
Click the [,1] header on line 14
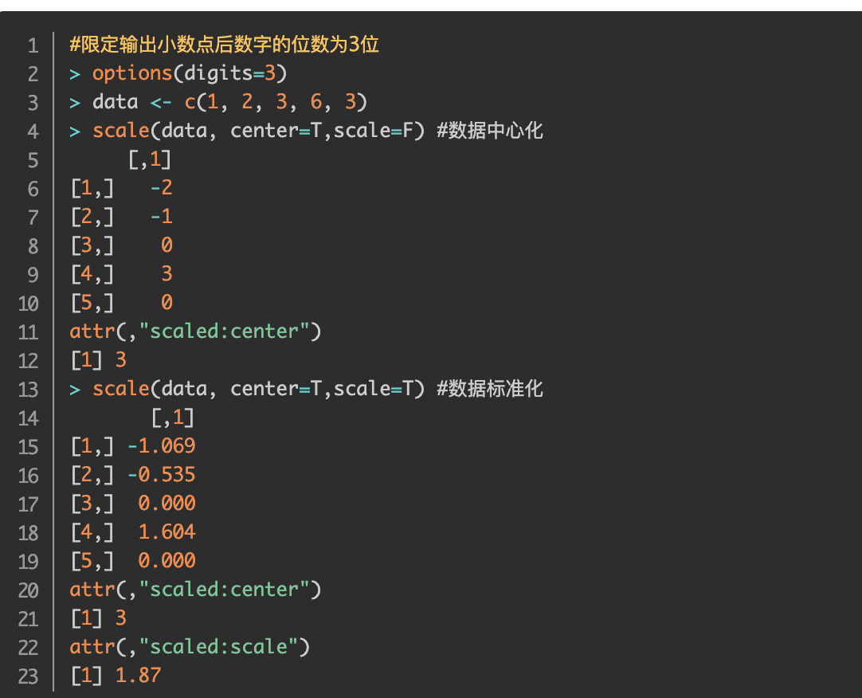click(173, 418)
